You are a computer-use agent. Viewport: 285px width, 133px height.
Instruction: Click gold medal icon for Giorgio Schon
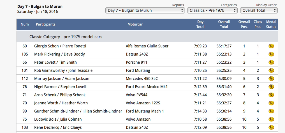click(x=271, y=46)
